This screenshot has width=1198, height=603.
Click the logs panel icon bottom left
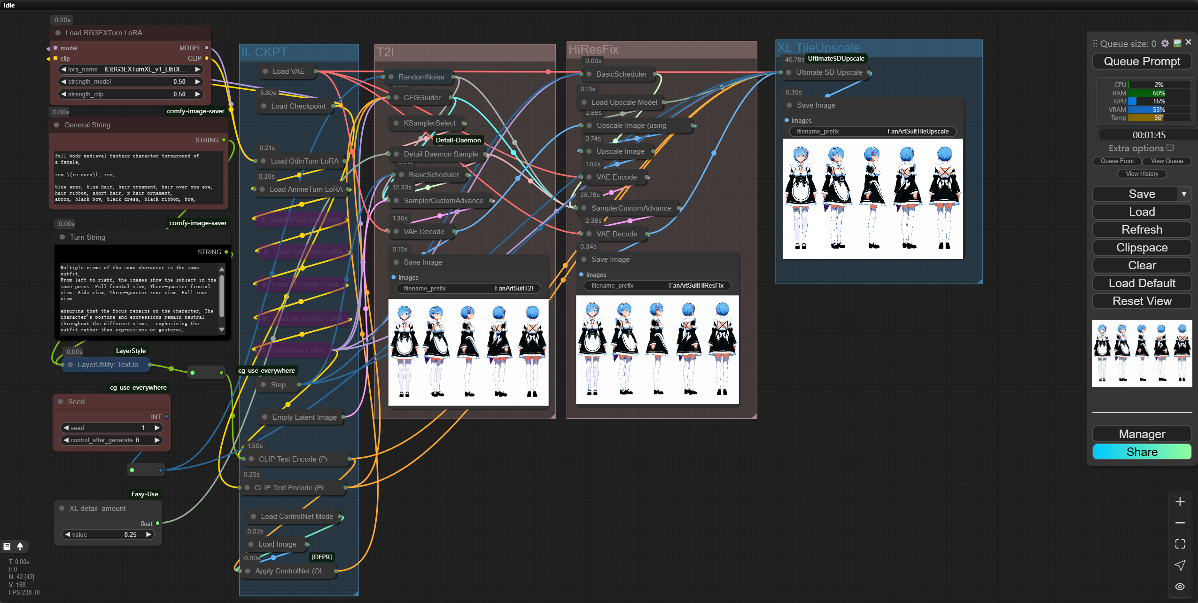pos(7,546)
